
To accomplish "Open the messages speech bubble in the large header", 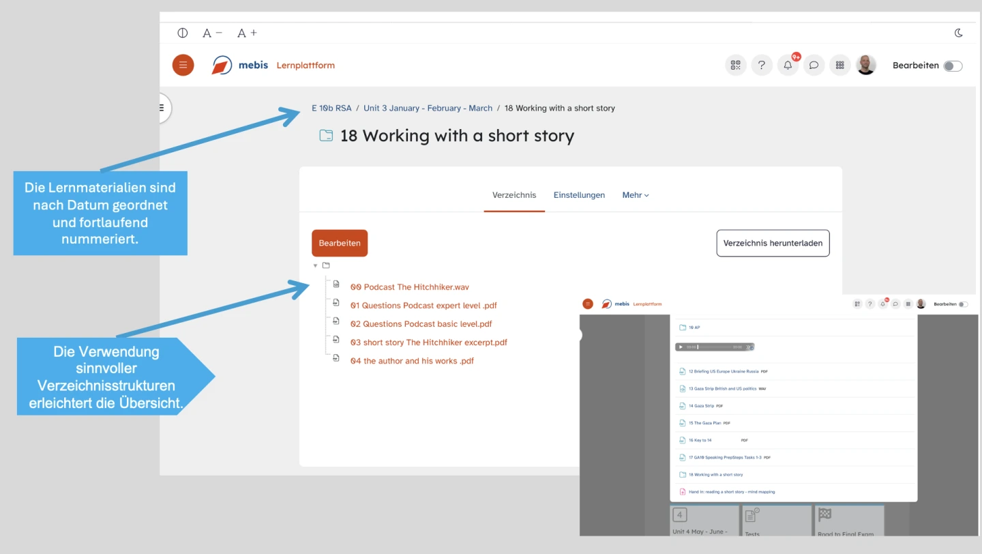I will click(x=814, y=65).
